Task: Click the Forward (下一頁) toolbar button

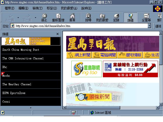Action: pyautogui.click(x=27, y=18)
